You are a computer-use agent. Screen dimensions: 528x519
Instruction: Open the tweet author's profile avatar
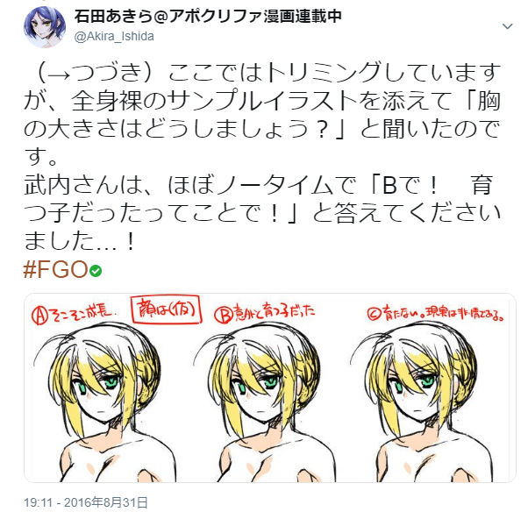(45, 26)
